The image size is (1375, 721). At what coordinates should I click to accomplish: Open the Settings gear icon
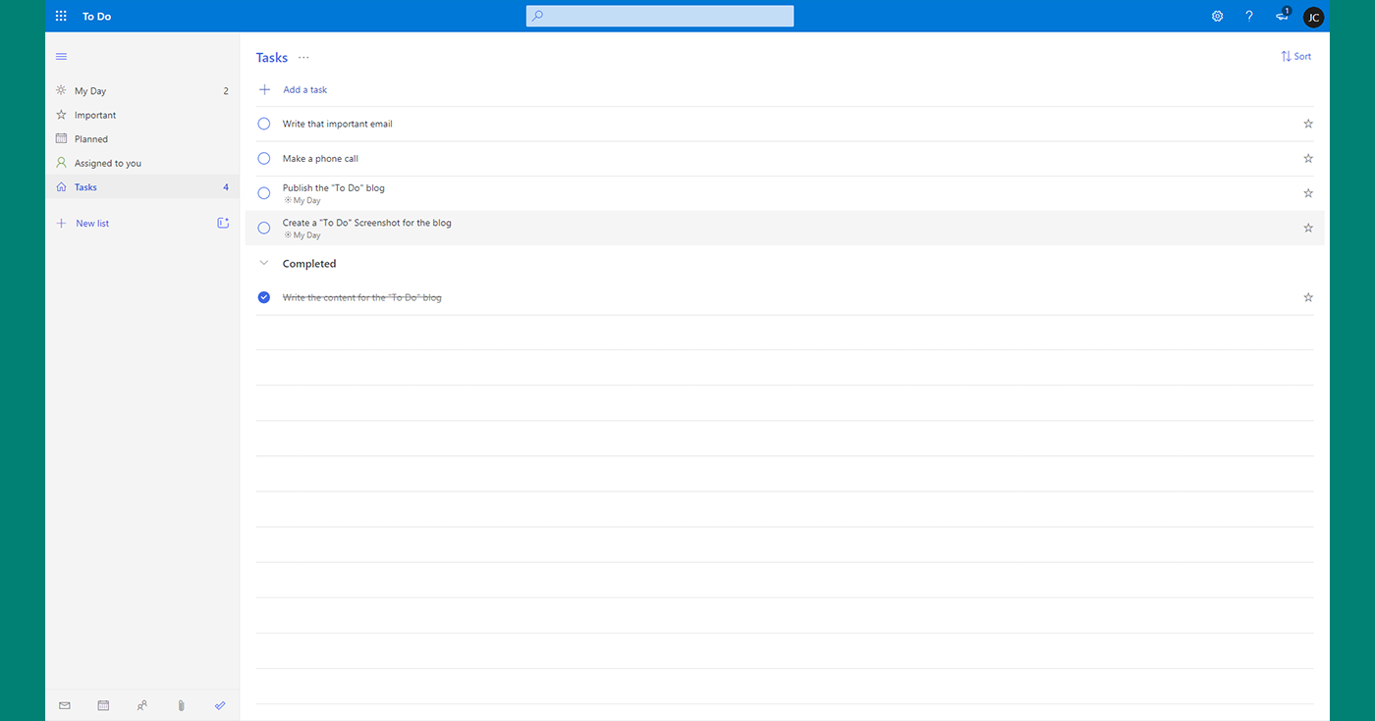1217,16
